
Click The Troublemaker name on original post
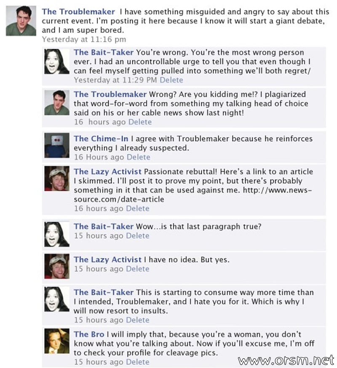78,12
